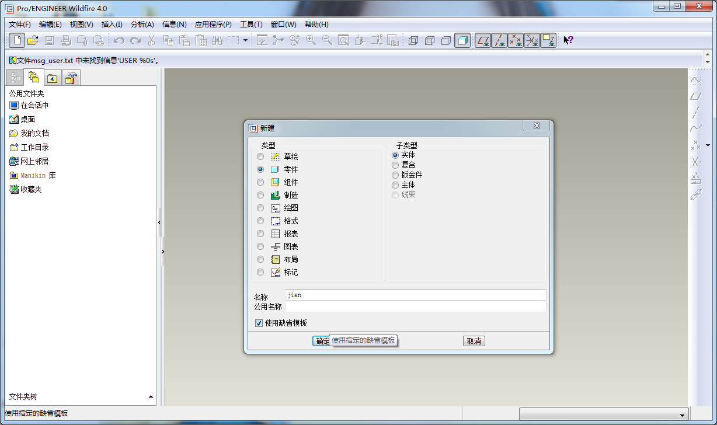Click the Print icon in toolbar

point(66,40)
